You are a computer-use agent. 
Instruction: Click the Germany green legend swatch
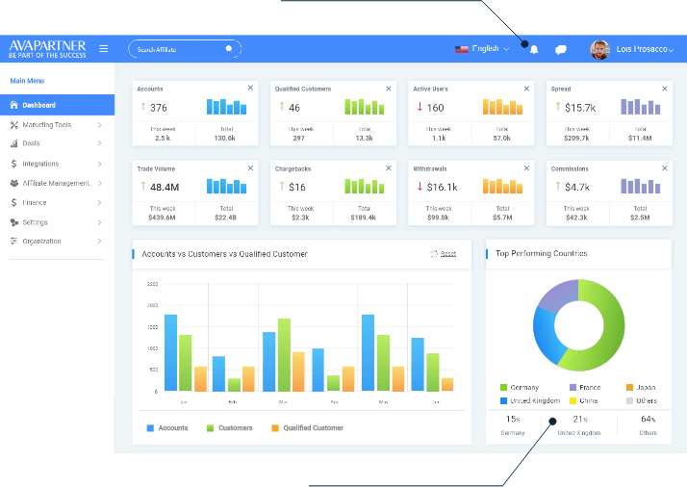coord(503,387)
